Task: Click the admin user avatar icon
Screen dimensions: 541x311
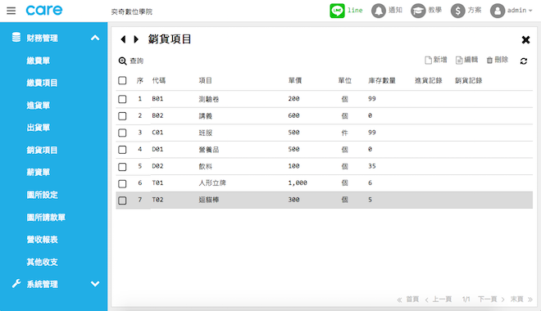Action: tap(498, 11)
